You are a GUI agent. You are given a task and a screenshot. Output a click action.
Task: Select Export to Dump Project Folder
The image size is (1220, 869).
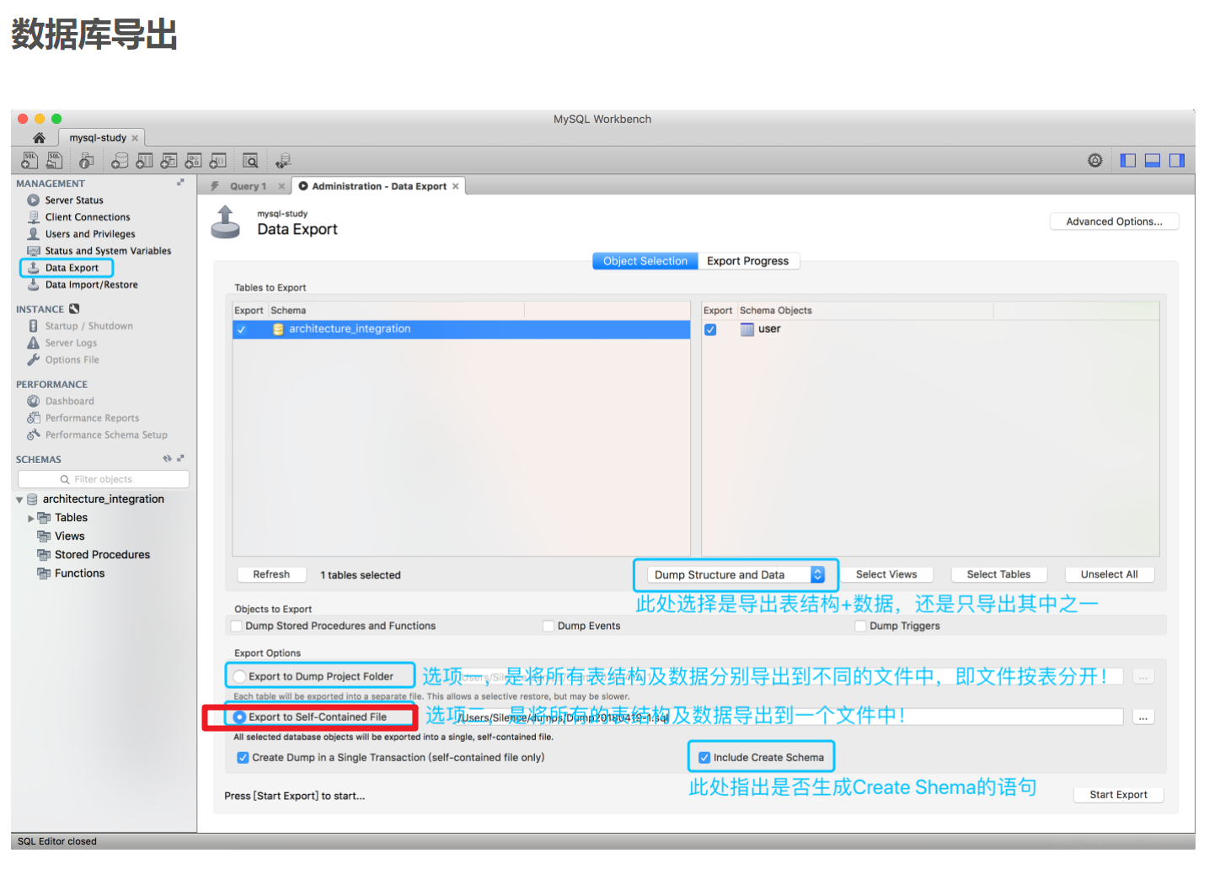tap(240, 676)
